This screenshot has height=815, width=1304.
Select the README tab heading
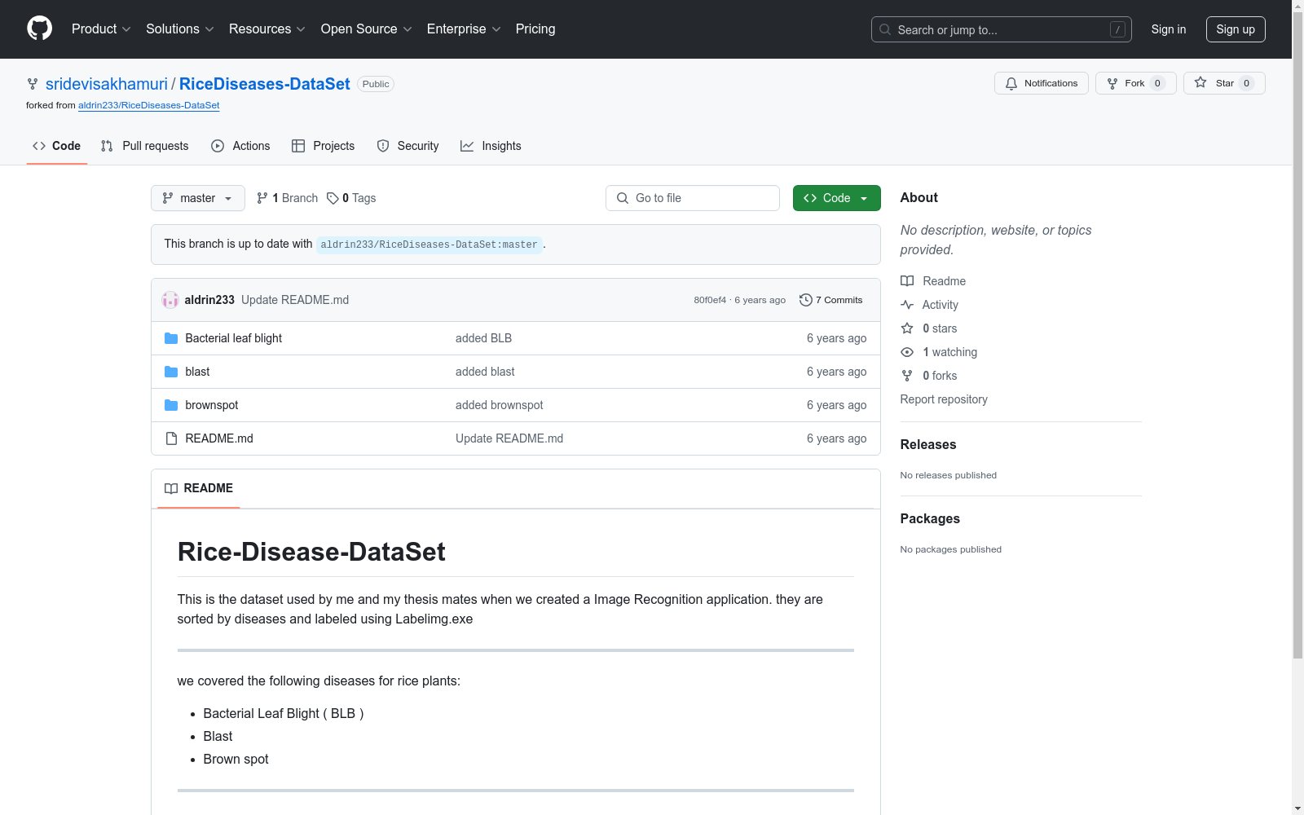point(199,488)
